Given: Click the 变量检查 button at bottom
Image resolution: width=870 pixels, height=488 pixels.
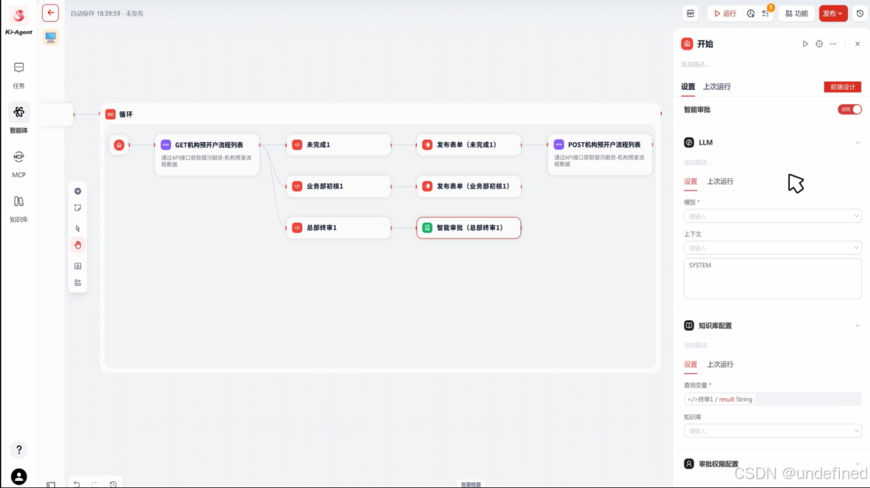Looking at the screenshot, I should [470, 485].
